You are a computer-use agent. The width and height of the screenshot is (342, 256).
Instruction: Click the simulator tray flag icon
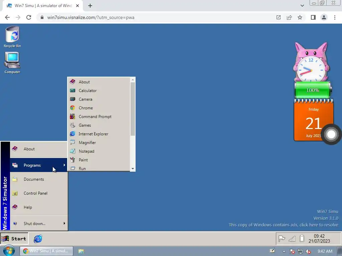(x=282, y=239)
